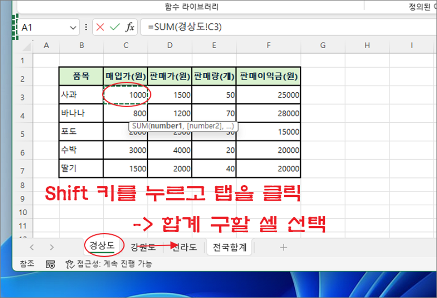Select cell with value 800

(126, 113)
